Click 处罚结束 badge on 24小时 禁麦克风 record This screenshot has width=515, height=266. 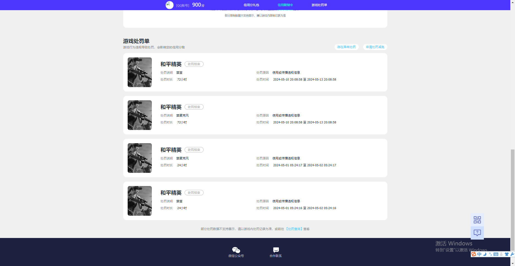pyautogui.click(x=194, y=150)
